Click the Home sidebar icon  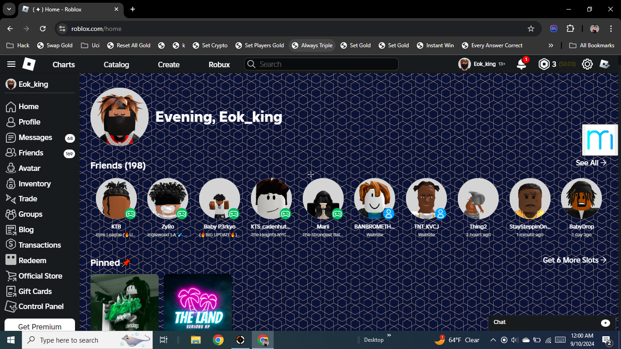[11, 107]
